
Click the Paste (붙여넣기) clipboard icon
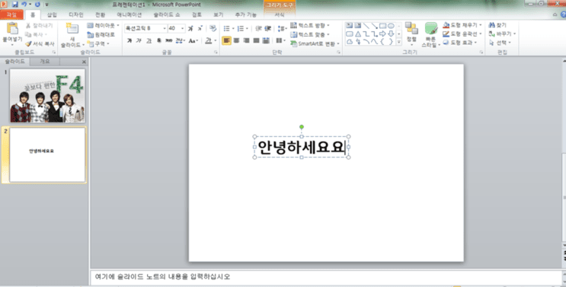click(12, 28)
